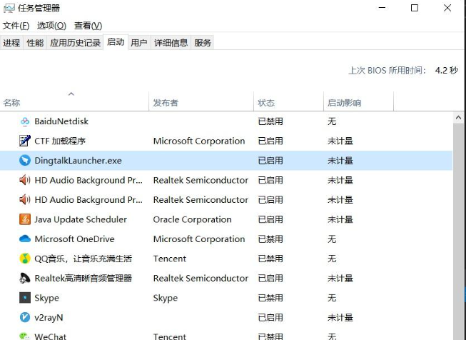Select the Java Update Scheduler entry

81,219
